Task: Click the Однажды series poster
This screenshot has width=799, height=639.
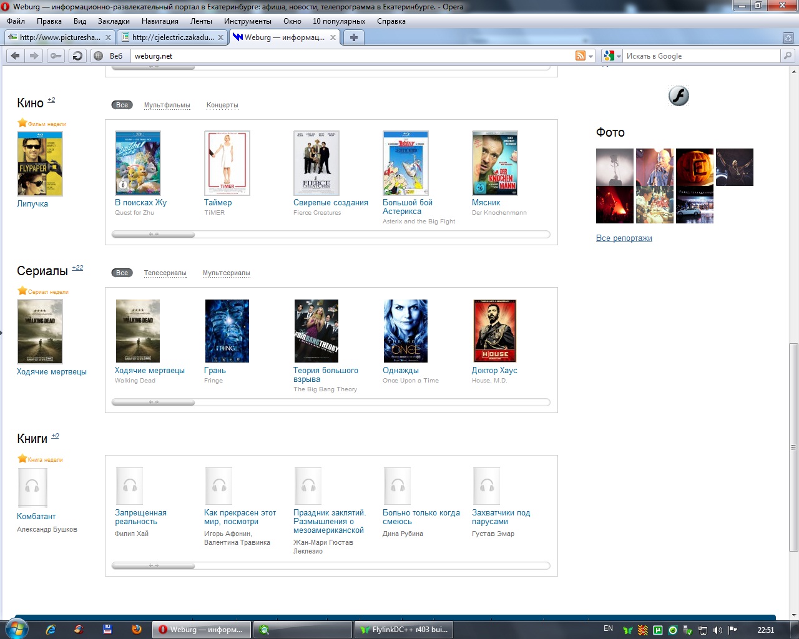Action: click(406, 331)
